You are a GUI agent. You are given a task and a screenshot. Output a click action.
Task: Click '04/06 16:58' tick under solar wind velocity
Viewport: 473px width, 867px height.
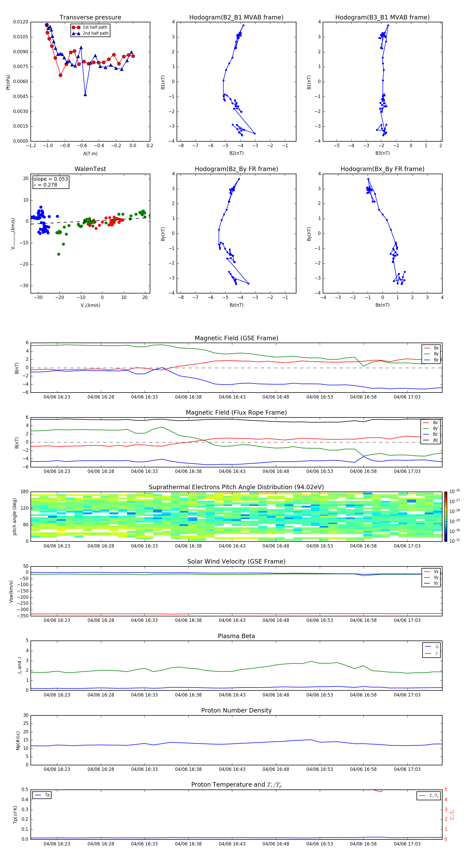(x=363, y=620)
